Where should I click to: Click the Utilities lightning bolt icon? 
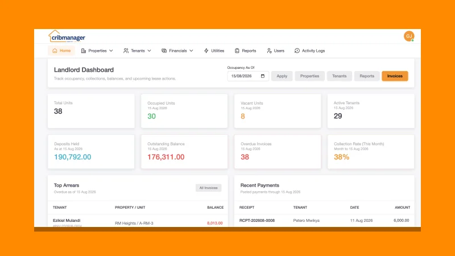[x=206, y=51]
